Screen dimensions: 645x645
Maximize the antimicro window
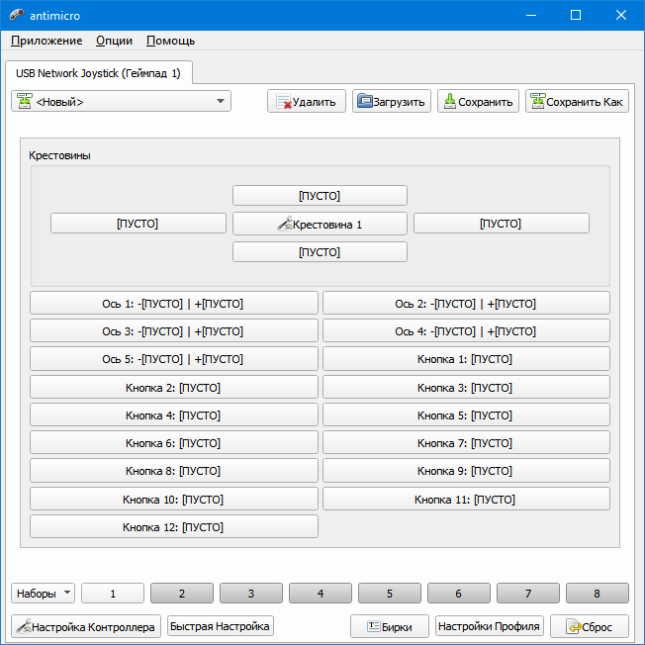click(576, 15)
